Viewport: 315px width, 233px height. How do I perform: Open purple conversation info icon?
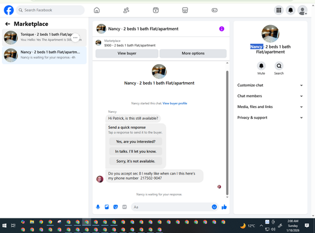tap(222, 29)
